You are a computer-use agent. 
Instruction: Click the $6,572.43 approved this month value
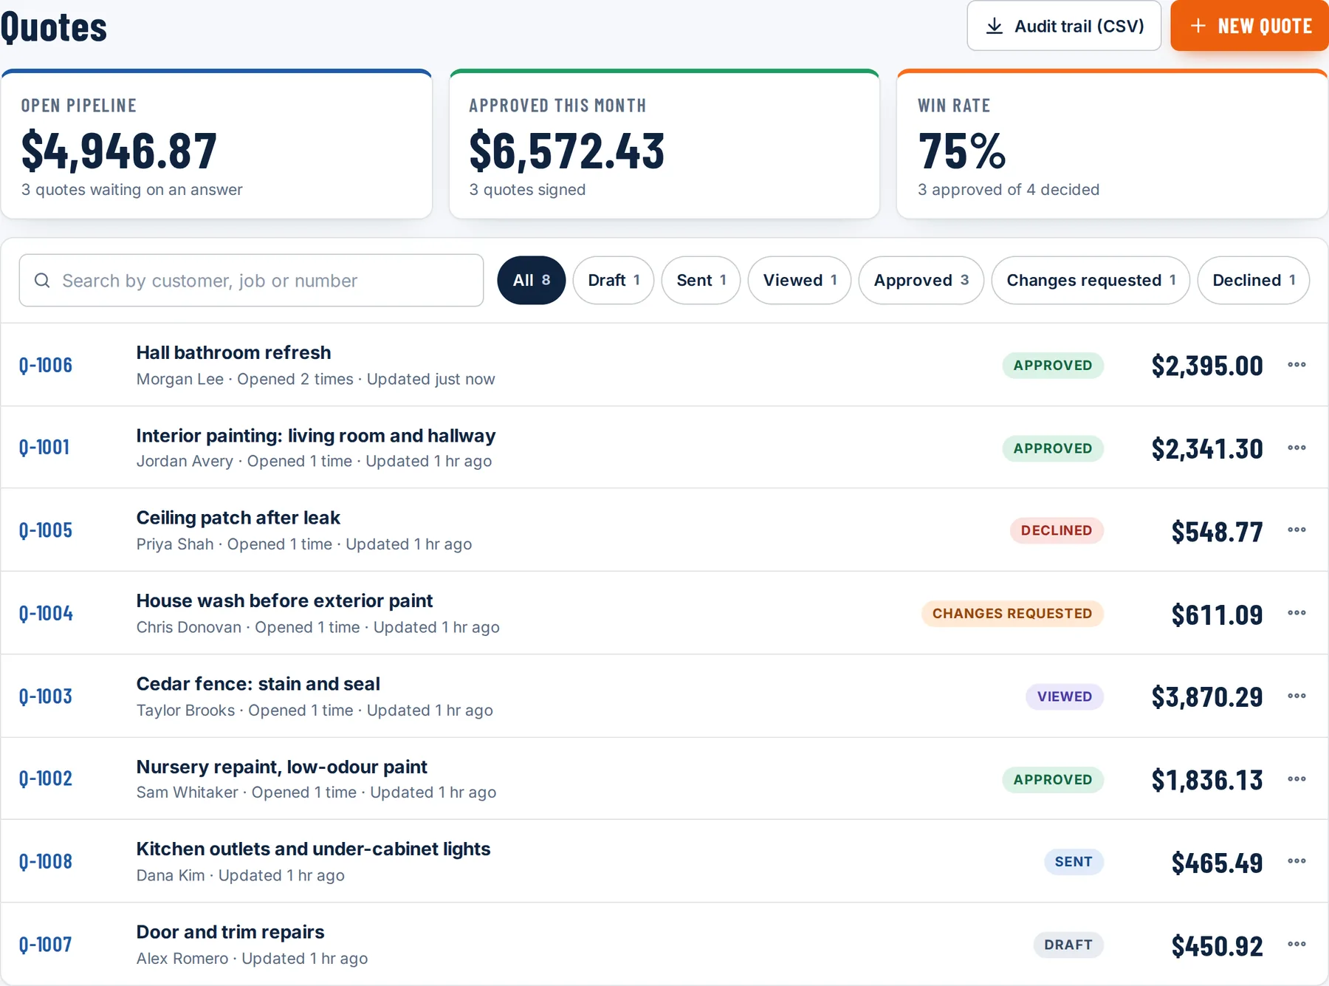(x=567, y=151)
